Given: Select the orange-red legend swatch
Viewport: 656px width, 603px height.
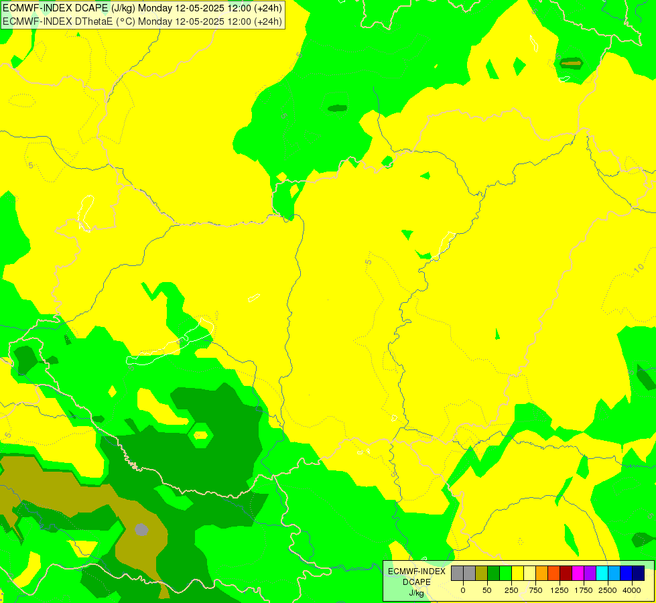Looking at the screenshot, I should pos(554,573).
